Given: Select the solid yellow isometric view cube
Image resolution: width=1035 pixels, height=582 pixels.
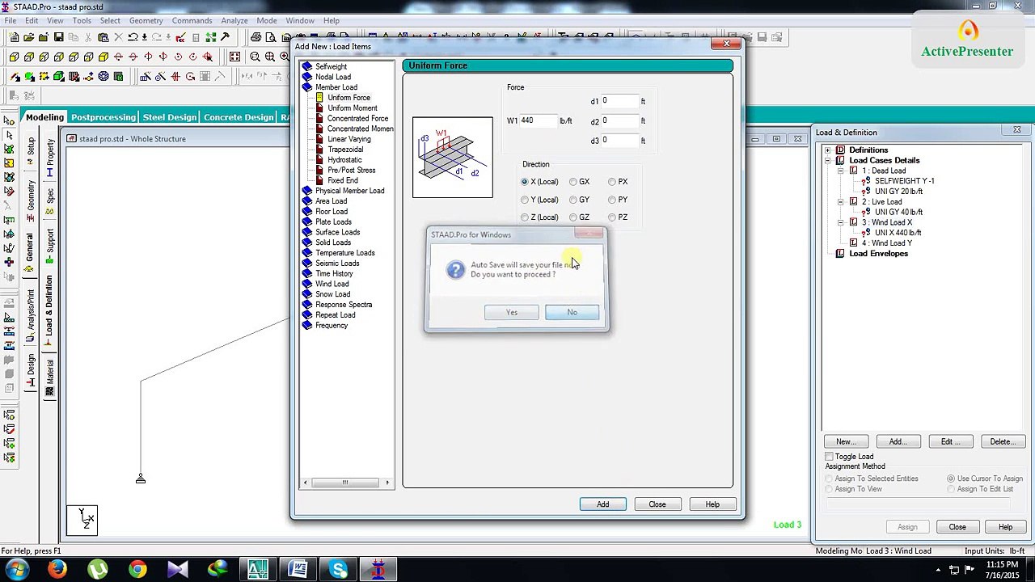Looking at the screenshot, I should click(x=103, y=57).
